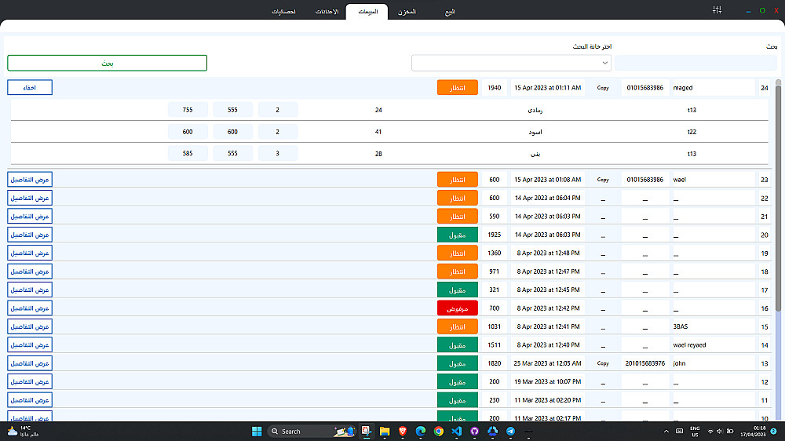Show details for order 16 rejected
The width and height of the screenshot is (785, 441).
pyautogui.click(x=30, y=308)
